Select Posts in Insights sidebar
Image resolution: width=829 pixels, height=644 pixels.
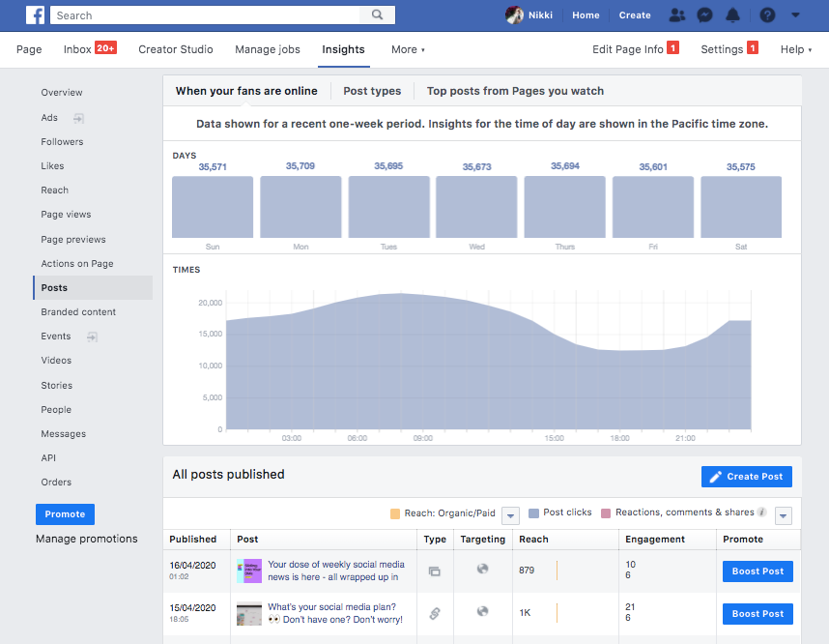click(x=93, y=288)
